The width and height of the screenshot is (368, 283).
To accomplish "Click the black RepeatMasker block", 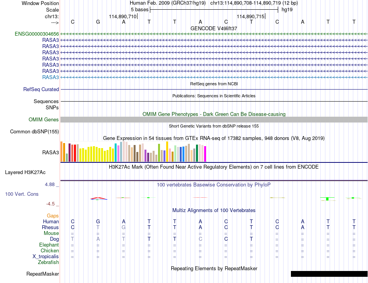I will pos(329,274).
